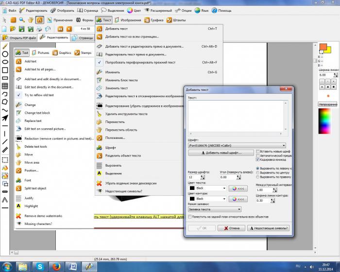Click the Выделение highlight A icon in menu
The width and height of the screenshot is (340, 272).
99,173
